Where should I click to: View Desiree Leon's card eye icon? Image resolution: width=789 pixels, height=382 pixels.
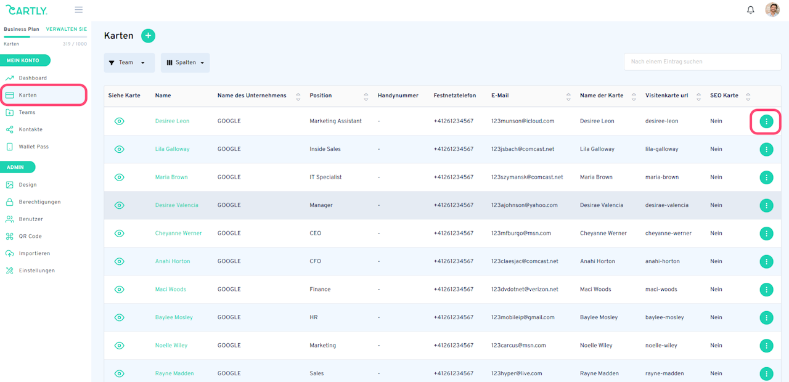pos(120,121)
